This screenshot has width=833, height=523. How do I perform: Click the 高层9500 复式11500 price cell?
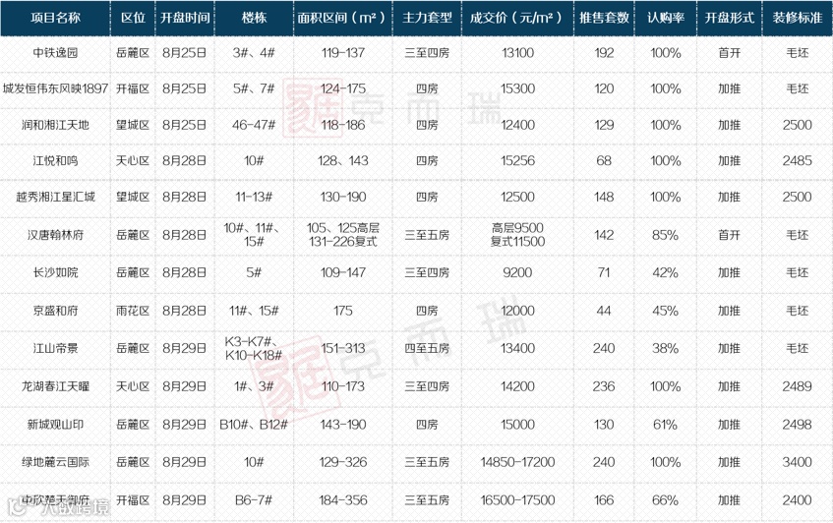[x=517, y=235]
